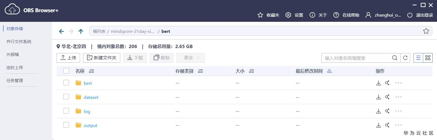Image resolution: width=437 pixels, height=140 pixels.
Task: Bookmark current path with star icon
Action: [426, 31]
